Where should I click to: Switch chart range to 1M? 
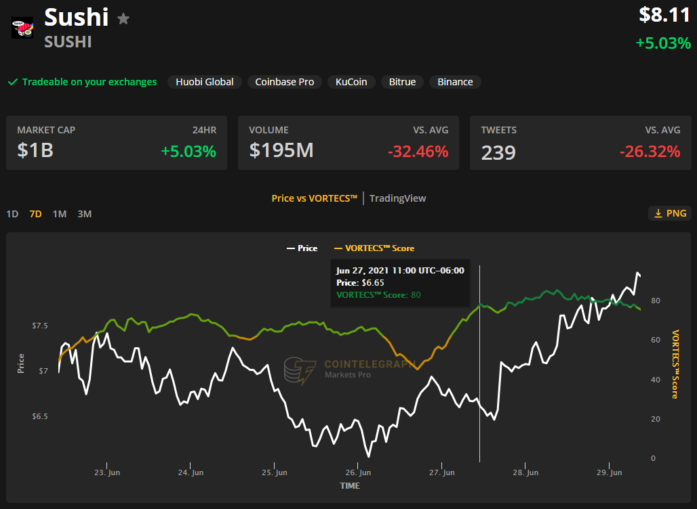coord(60,214)
